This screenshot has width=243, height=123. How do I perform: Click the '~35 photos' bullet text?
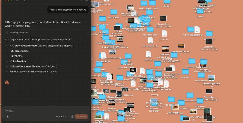tap(16, 56)
